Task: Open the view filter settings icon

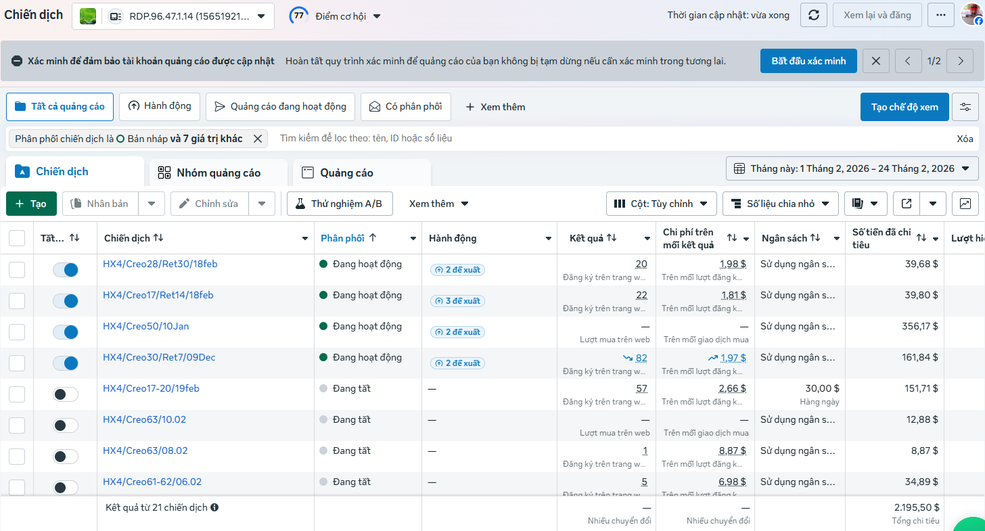Action: 965,107
